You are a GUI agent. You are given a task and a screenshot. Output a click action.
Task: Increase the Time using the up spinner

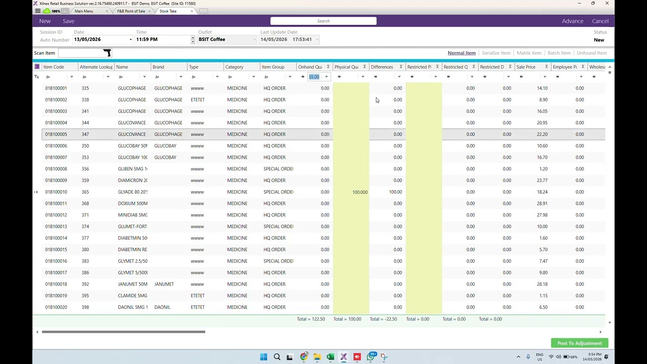click(193, 37)
